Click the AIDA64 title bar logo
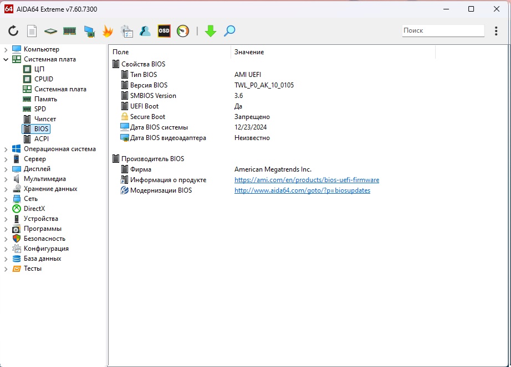Image resolution: width=511 pixels, height=367 pixels. pos(8,9)
